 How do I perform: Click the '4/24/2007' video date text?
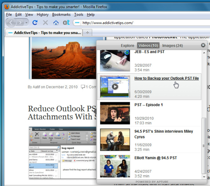pos(143,171)
